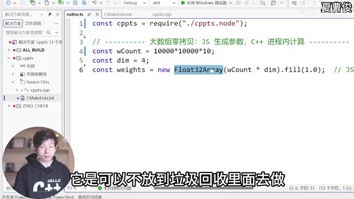Click the ALL_BUILD project icon
The width and height of the screenshot is (354, 199).
tap(18, 50)
